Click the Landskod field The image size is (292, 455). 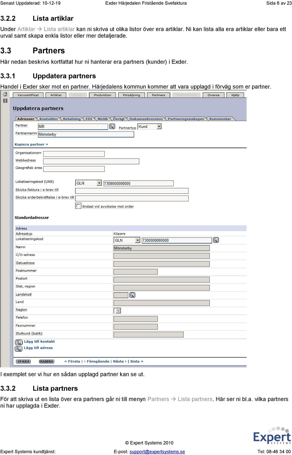pos(121,295)
